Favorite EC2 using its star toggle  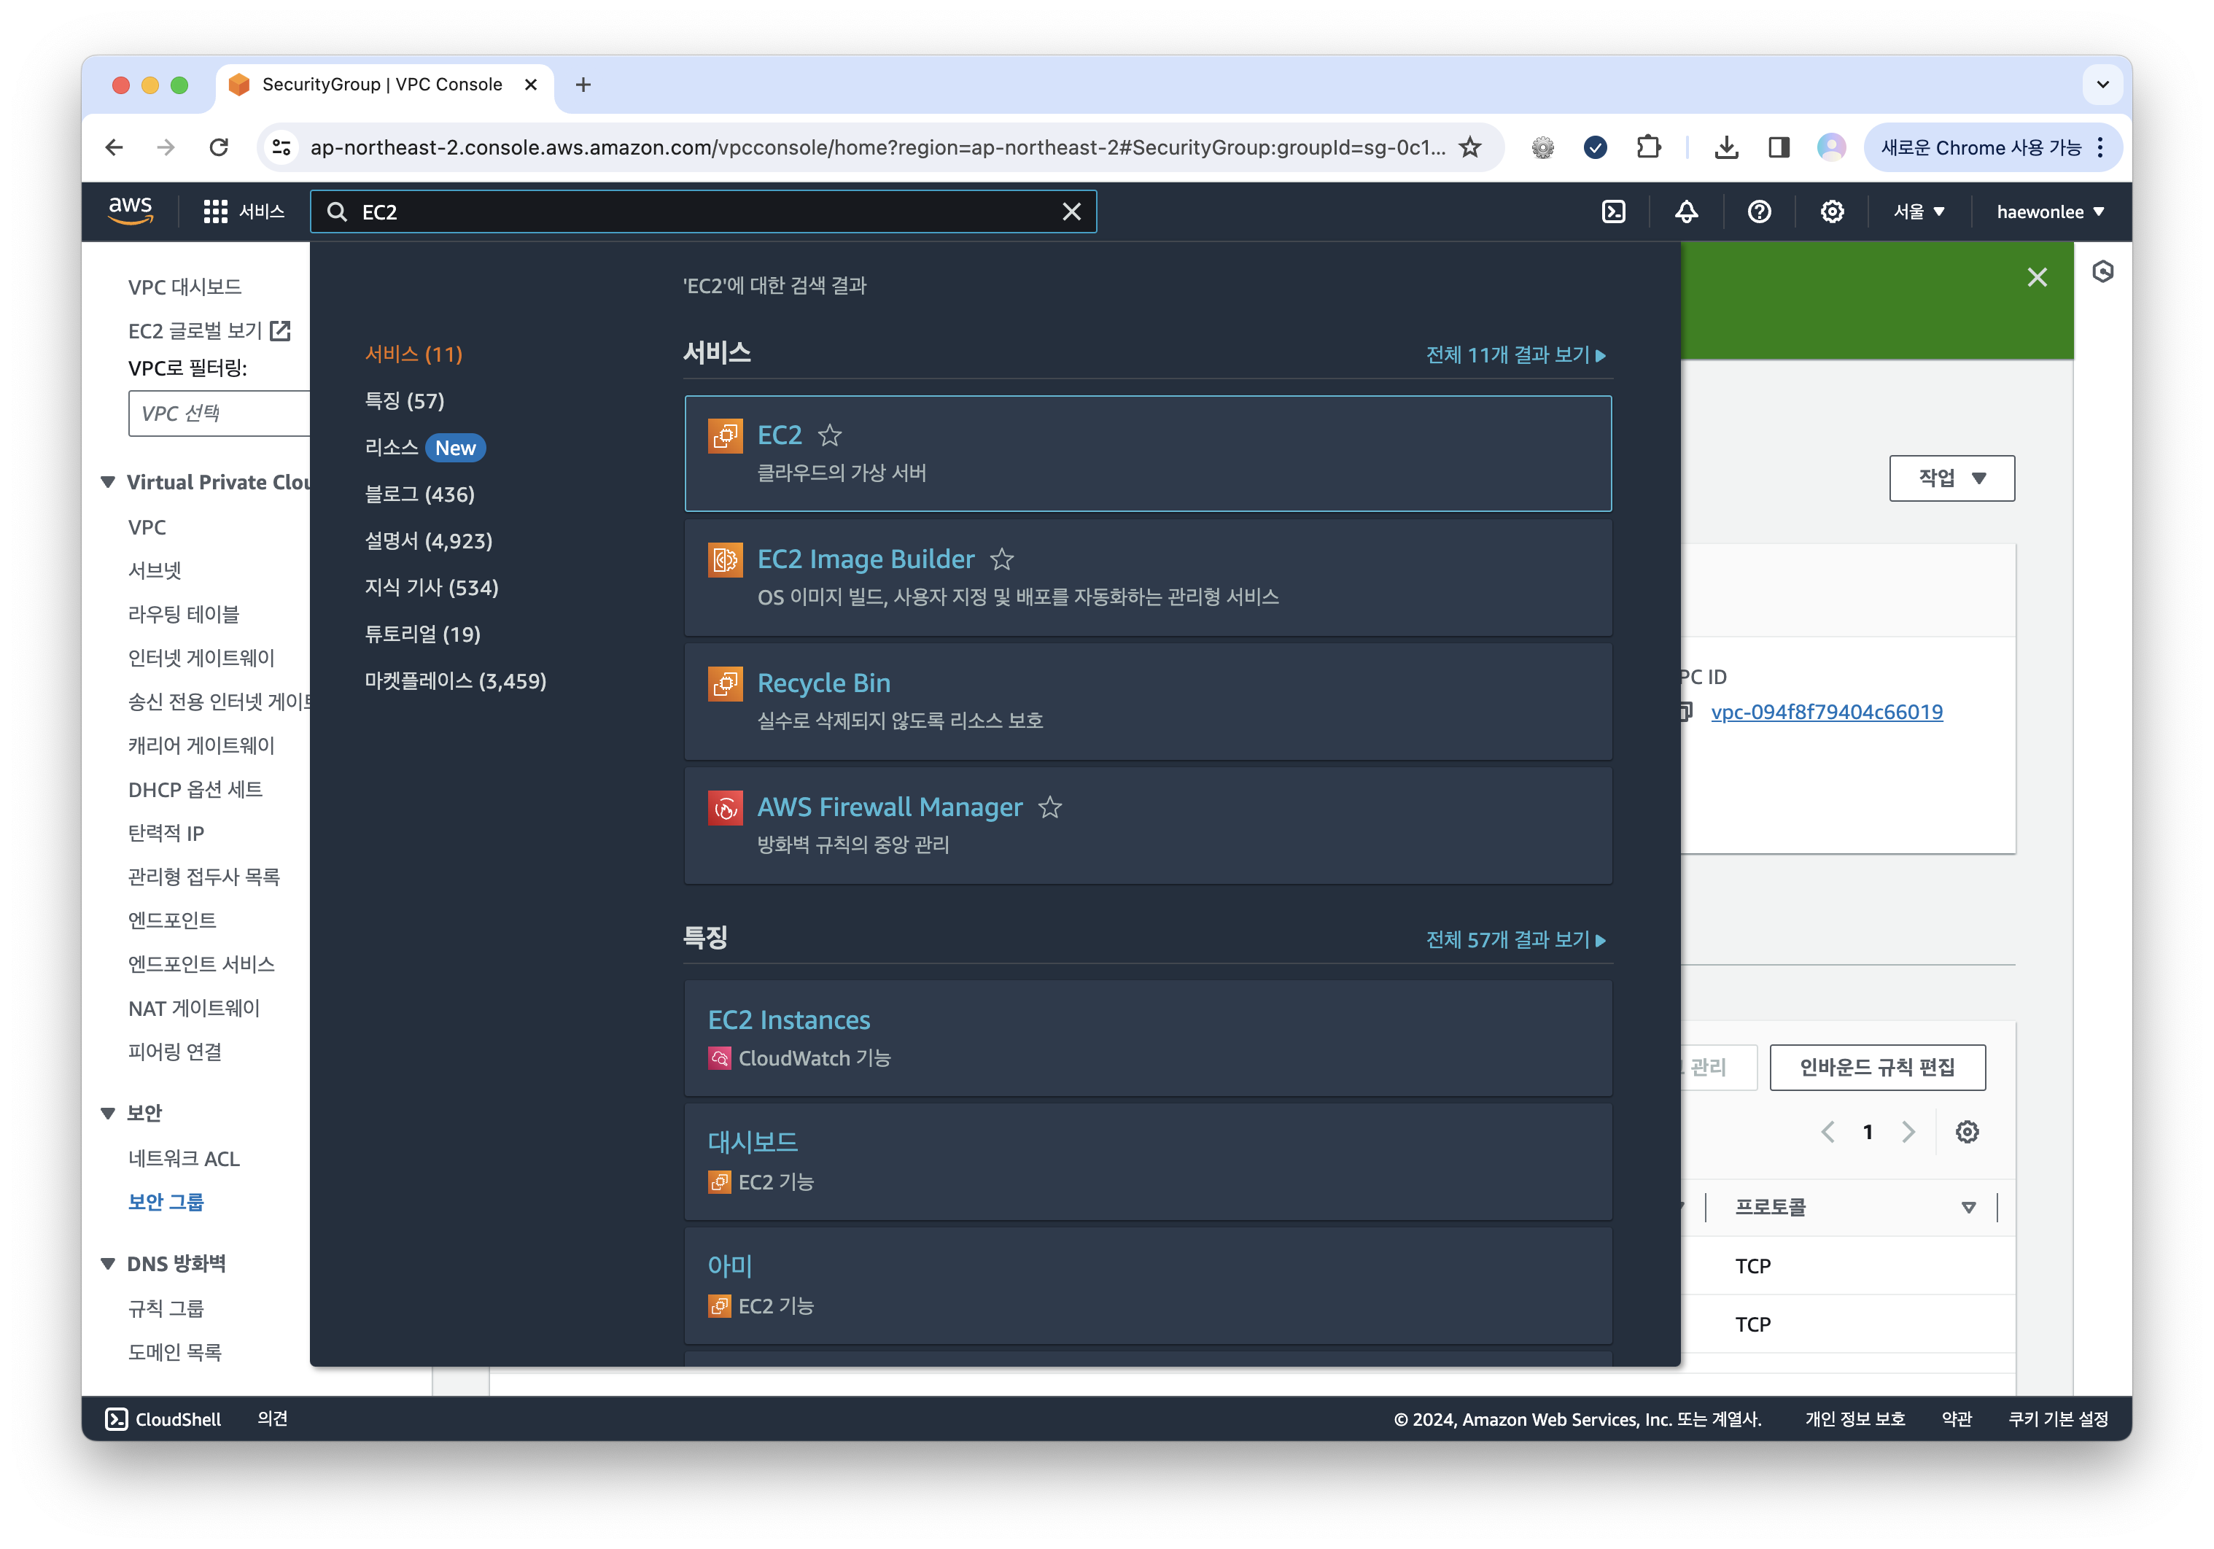(830, 436)
